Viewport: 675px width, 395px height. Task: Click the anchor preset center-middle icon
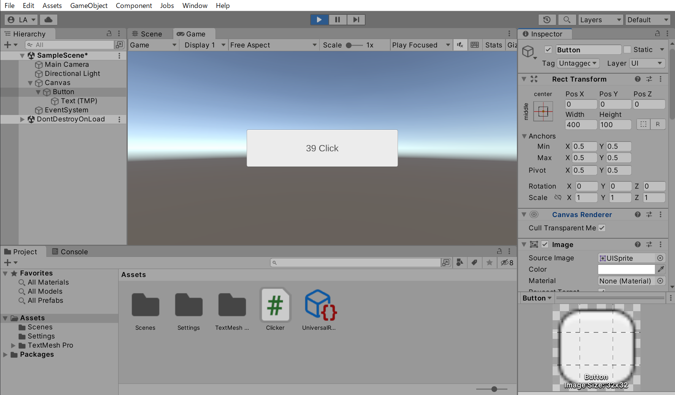pos(543,112)
